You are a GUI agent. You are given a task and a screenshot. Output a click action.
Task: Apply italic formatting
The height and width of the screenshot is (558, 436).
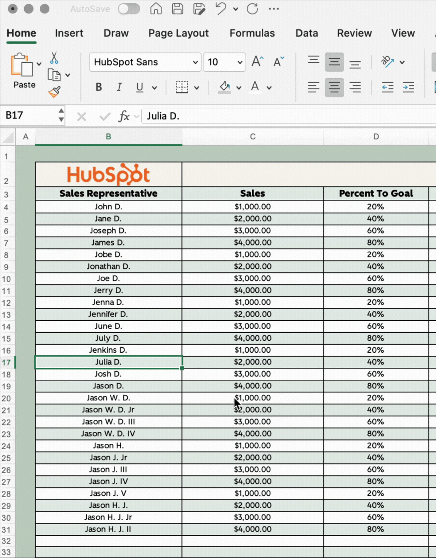pos(119,87)
